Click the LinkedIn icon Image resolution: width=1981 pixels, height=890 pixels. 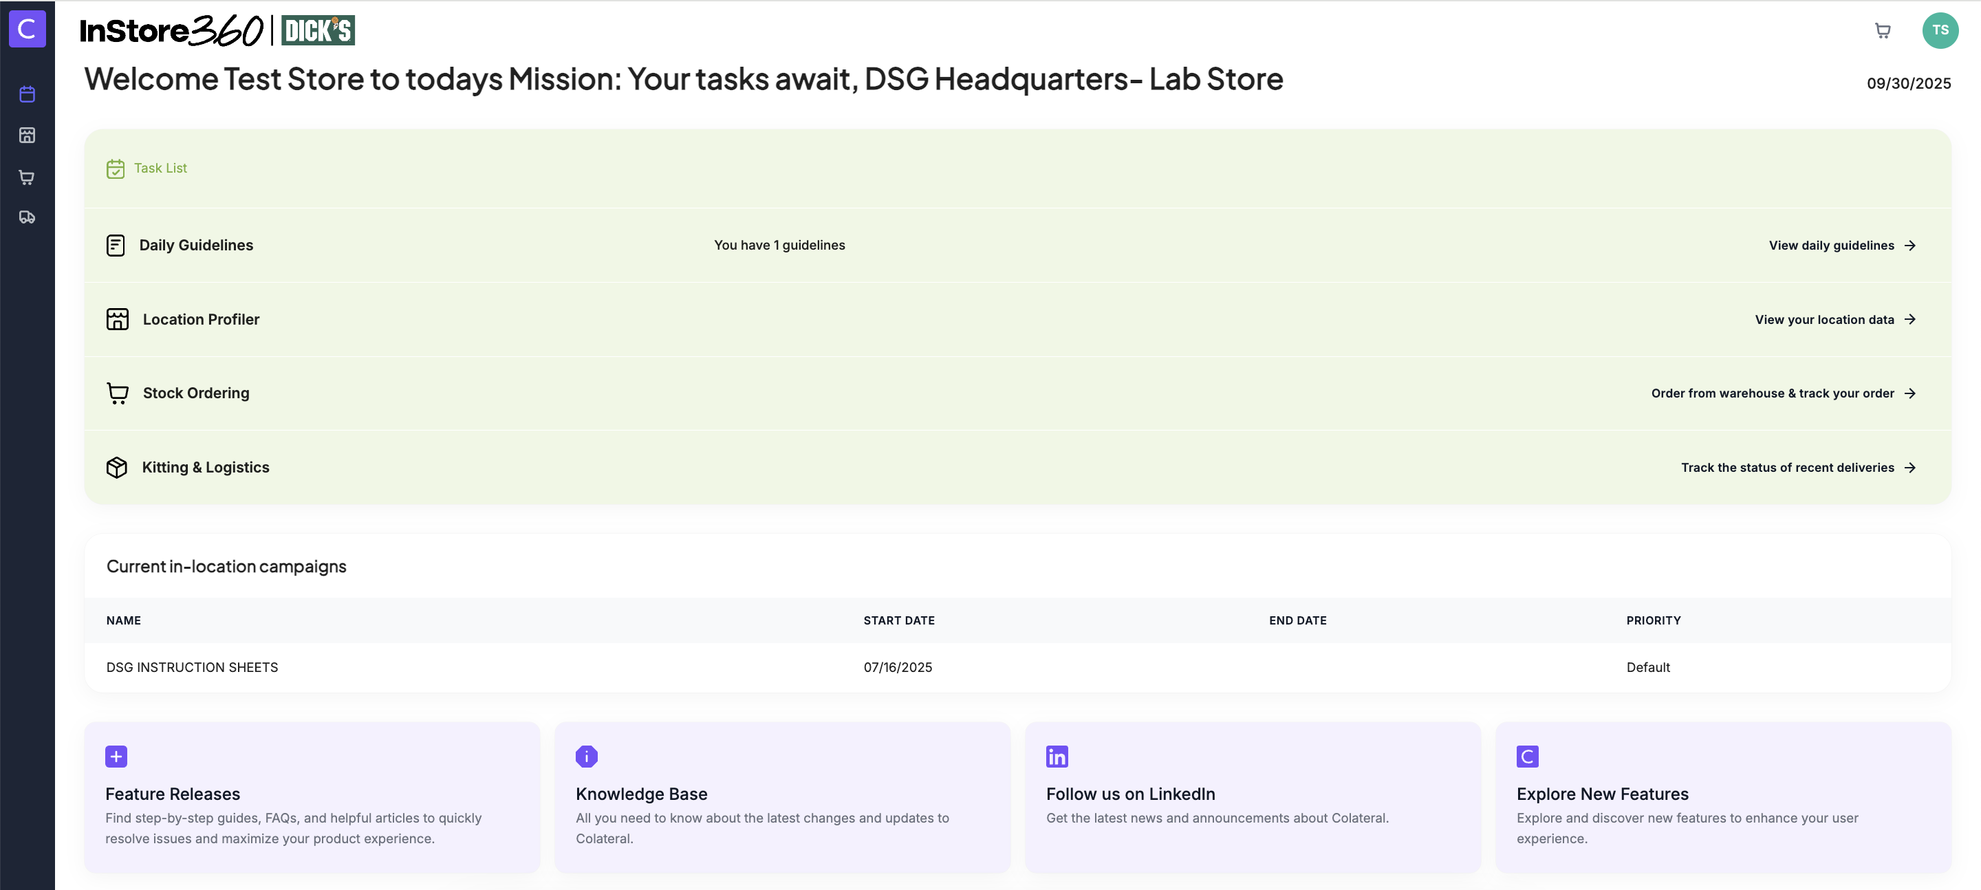point(1057,756)
